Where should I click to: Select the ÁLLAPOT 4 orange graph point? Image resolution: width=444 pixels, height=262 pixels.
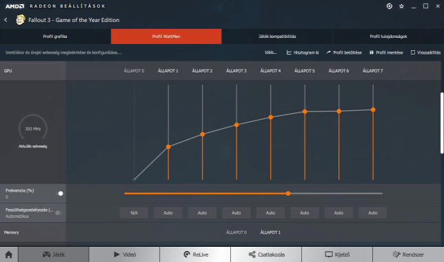tap(271, 117)
